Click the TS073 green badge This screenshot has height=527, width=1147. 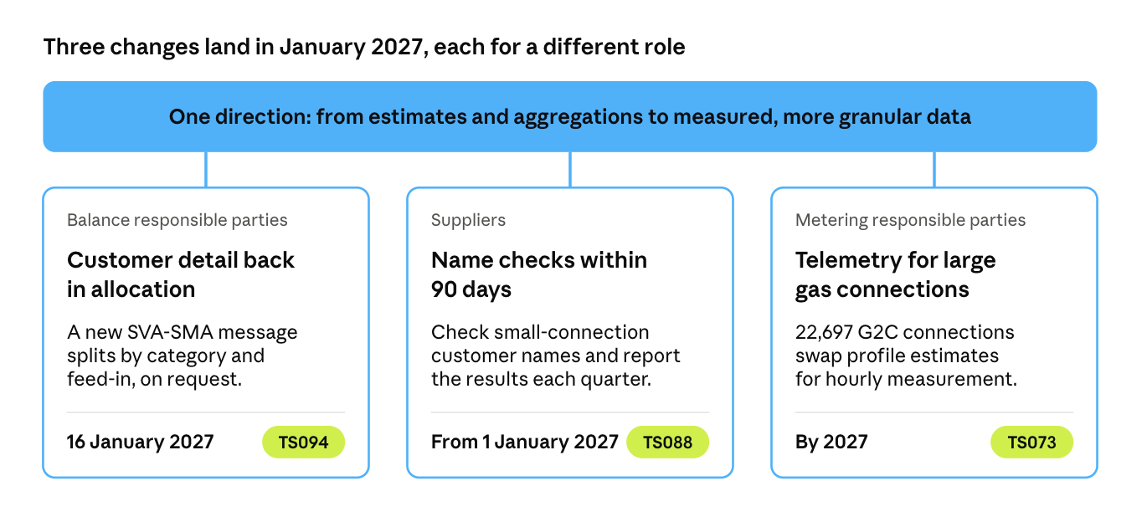1031,443
